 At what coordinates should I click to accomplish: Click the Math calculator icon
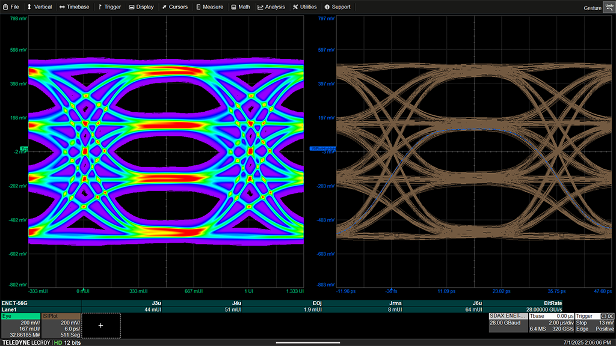point(235,7)
